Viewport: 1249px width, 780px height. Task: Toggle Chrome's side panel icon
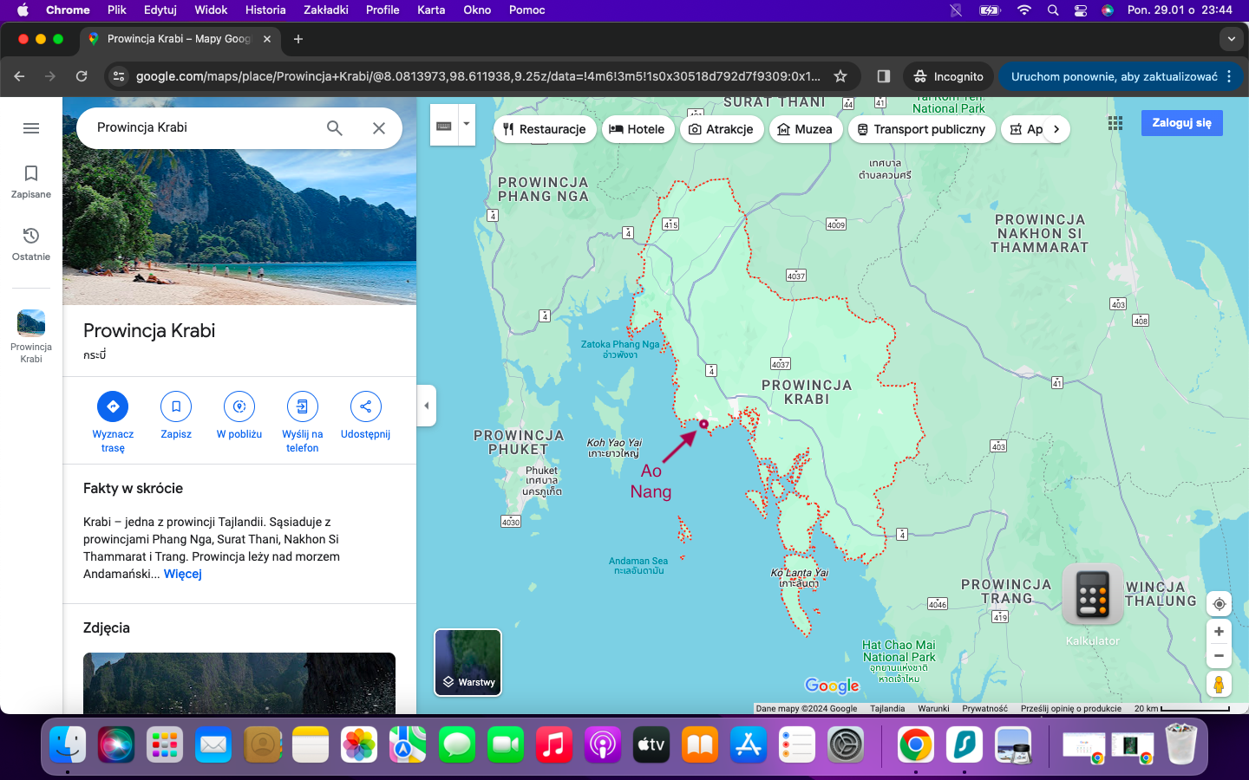pyautogui.click(x=882, y=76)
